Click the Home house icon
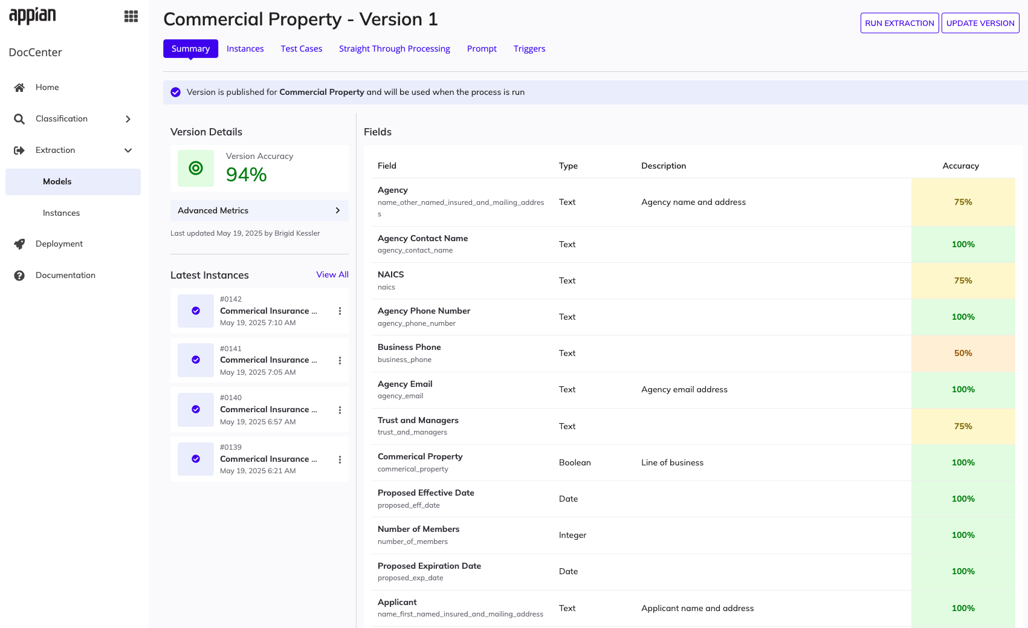Viewport: 1028px width, 628px height. pyautogui.click(x=19, y=88)
